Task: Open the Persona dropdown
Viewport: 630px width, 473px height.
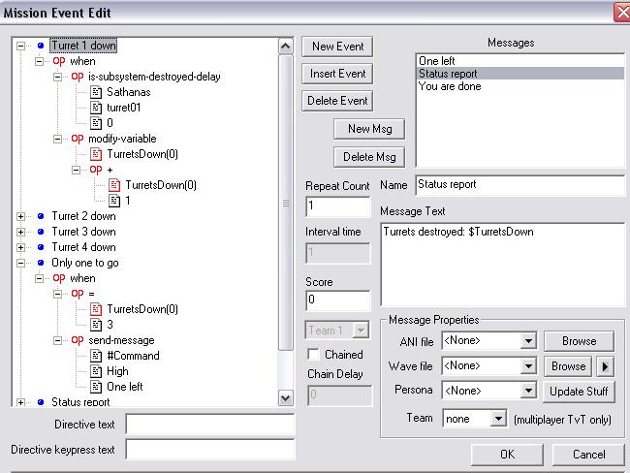Action: tap(527, 391)
